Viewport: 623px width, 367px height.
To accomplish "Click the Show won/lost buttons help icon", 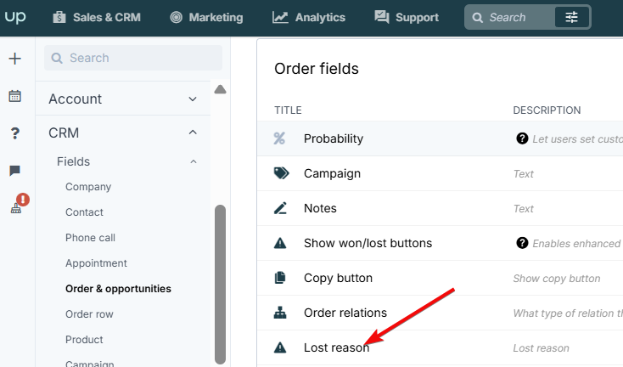I will click(x=522, y=243).
